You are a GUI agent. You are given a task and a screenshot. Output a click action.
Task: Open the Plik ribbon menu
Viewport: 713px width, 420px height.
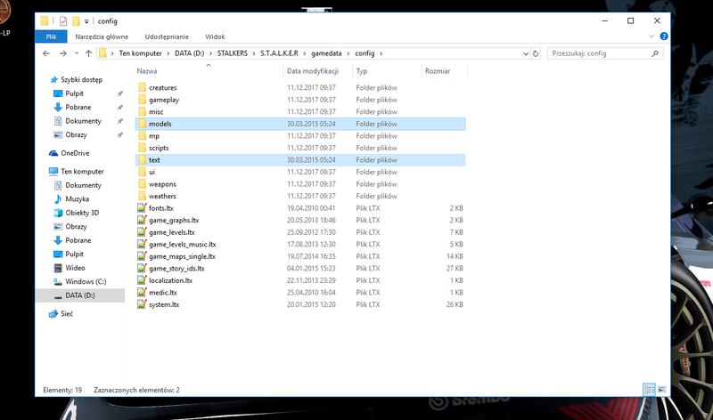click(x=50, y=36)
